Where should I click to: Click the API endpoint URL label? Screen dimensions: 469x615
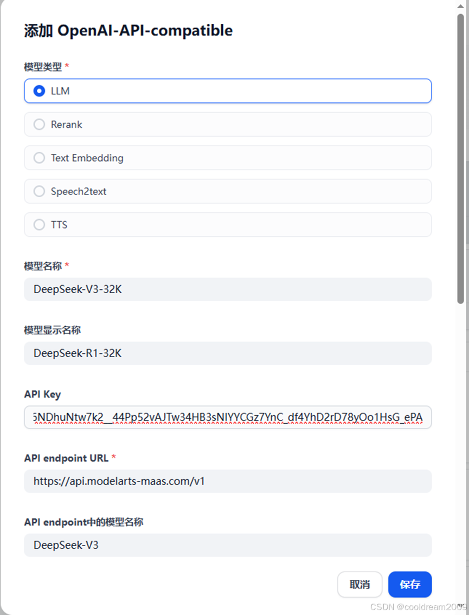[x=66, y=458]
